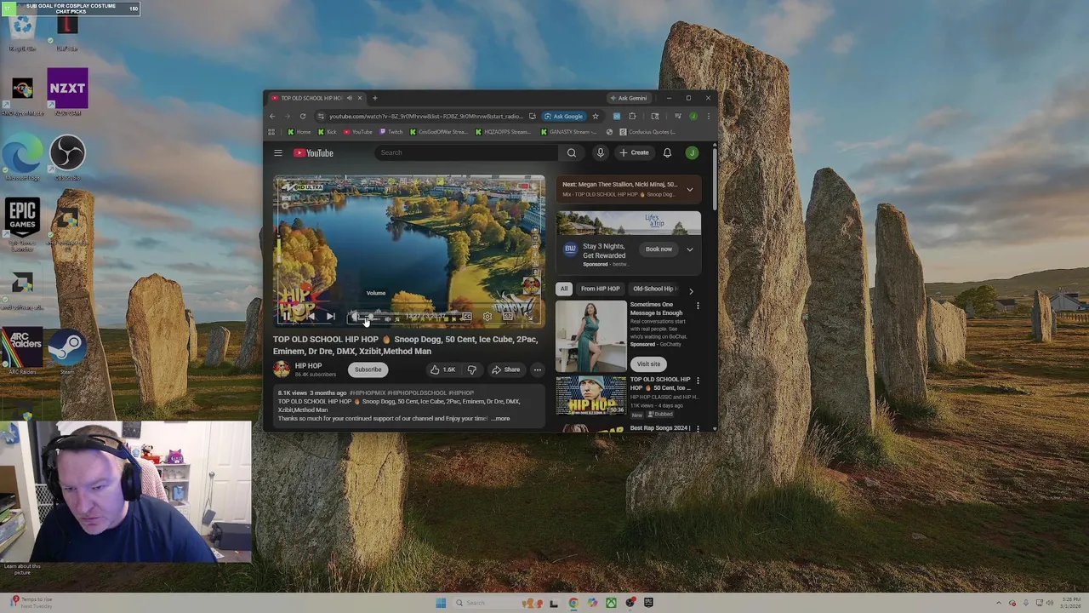Open Steam desktop shortcut
The width and height of the screenshot is (1089, 613).
pyautogui.click(x=67, y=352)
